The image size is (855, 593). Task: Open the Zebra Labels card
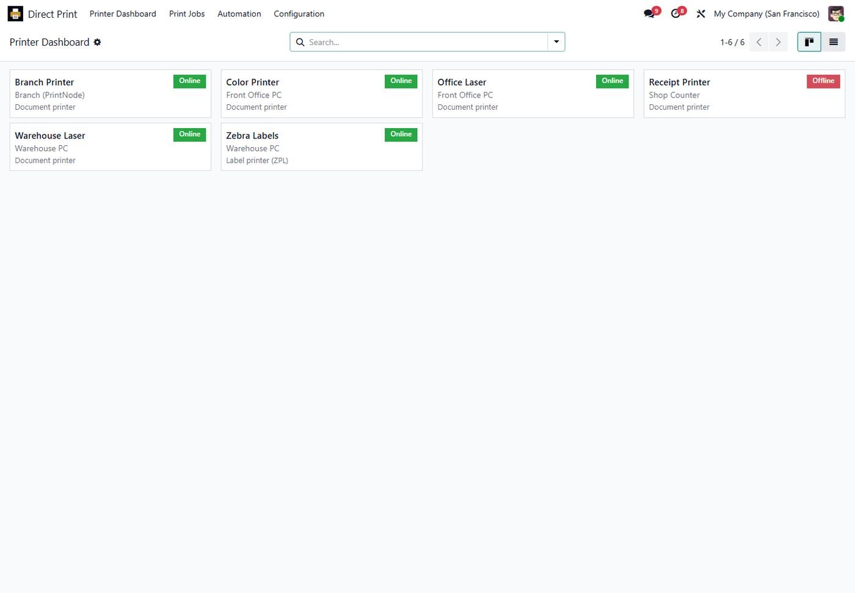point(322,147)
